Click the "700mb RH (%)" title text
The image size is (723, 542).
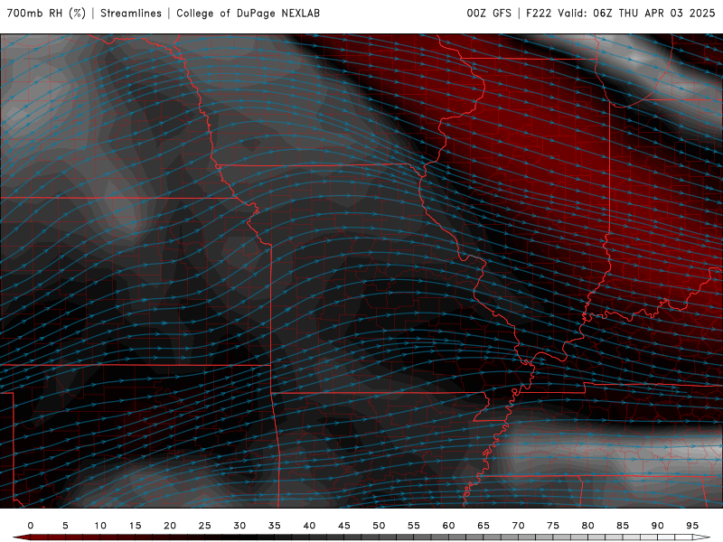(x=46, y=13)
